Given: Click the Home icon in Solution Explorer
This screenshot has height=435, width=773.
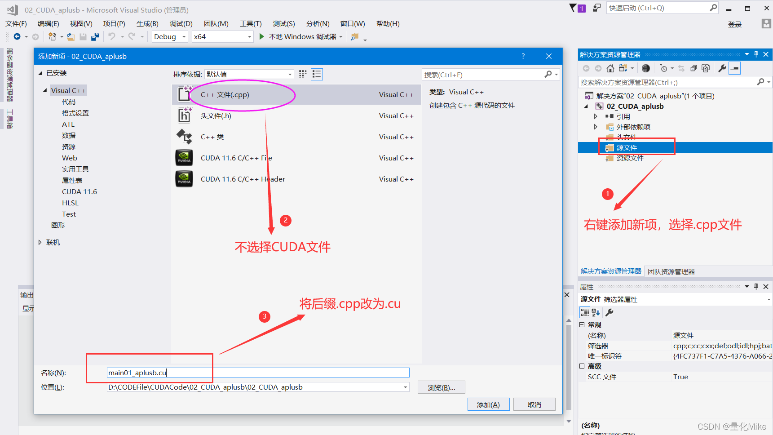Looking at the screenshot, I should (610, 68).
